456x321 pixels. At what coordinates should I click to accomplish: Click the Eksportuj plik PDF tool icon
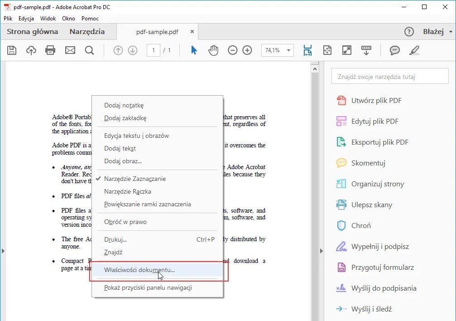(x=341, y=142)
